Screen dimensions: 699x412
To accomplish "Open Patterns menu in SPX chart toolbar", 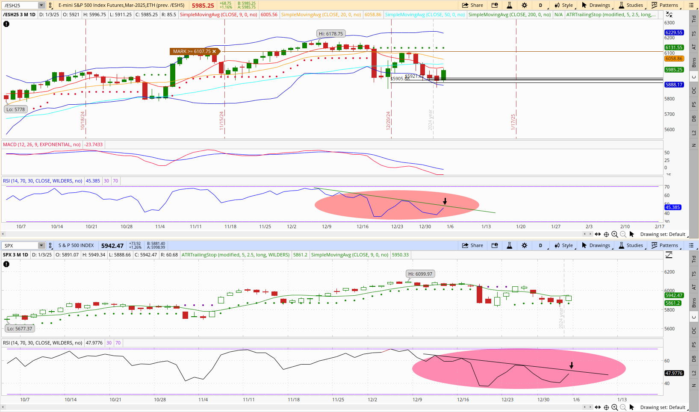I will point(665,245).
